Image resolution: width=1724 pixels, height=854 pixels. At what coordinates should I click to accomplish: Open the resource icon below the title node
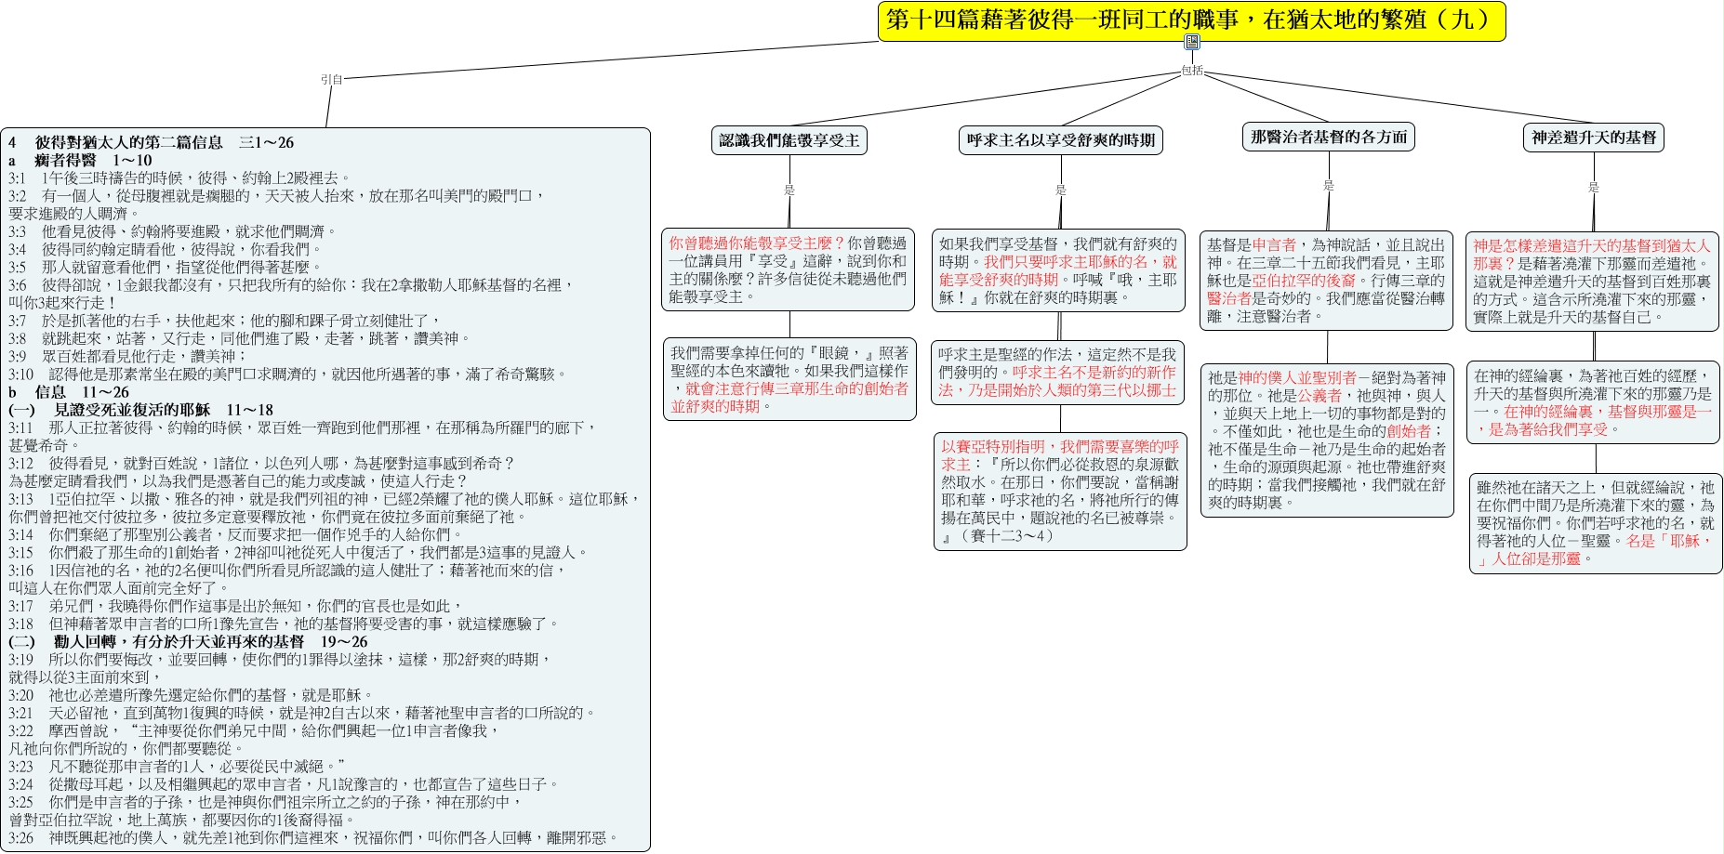pyautogui.click(x=1192, y=42)
